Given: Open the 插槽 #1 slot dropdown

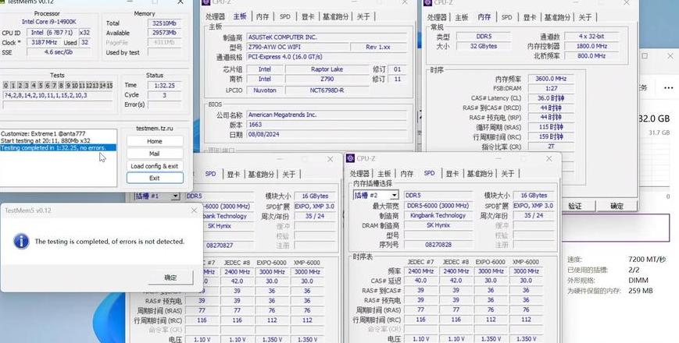Looking at the screenshot, I should (175, 196).
